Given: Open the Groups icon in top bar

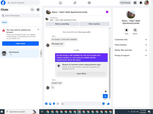Looking at the screenshot, I should 89,3.
